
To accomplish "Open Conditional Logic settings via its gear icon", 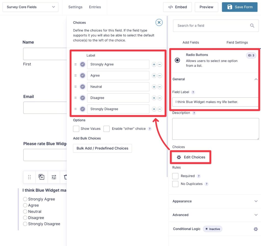I will [256, 229].
